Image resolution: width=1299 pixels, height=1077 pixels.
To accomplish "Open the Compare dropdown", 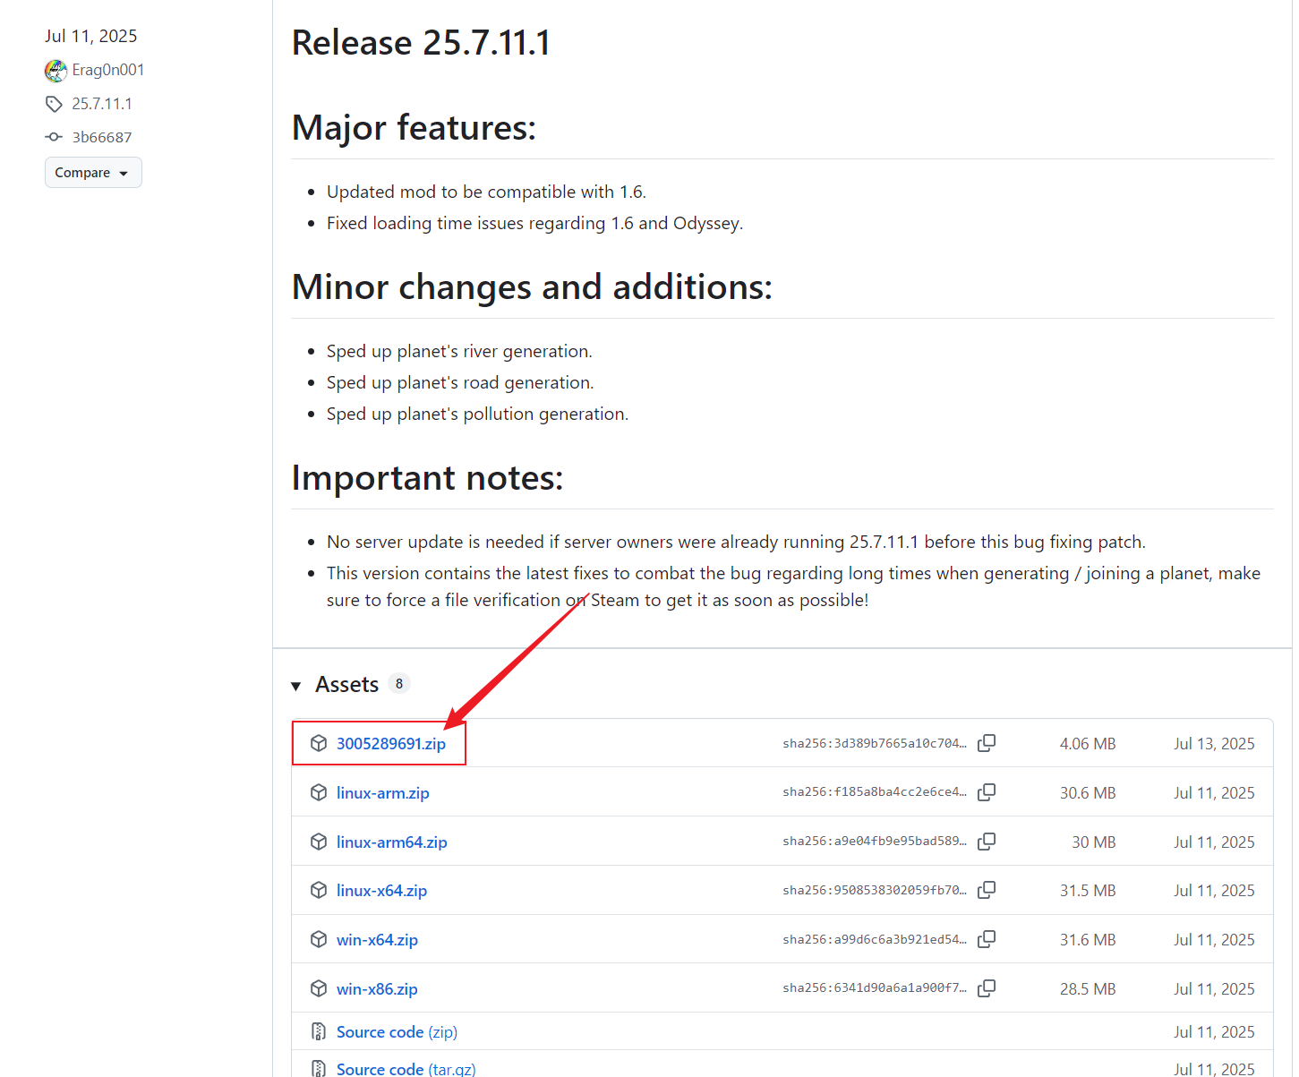I will 93,173.
